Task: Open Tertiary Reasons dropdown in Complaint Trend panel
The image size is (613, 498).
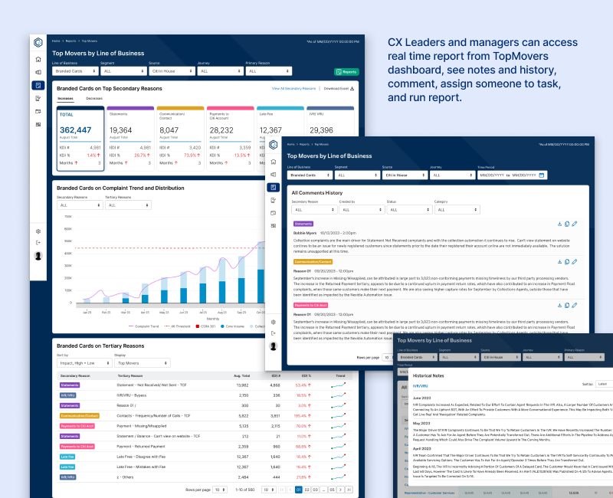Action: click(x=128, y=205)
